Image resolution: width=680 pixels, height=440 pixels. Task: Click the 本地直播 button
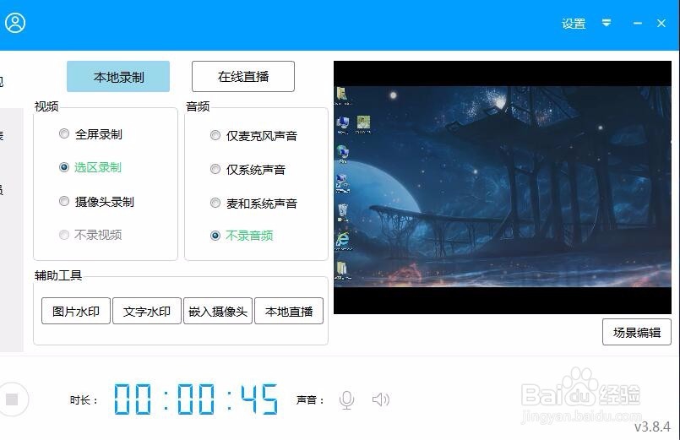click(x=289, y=311)
